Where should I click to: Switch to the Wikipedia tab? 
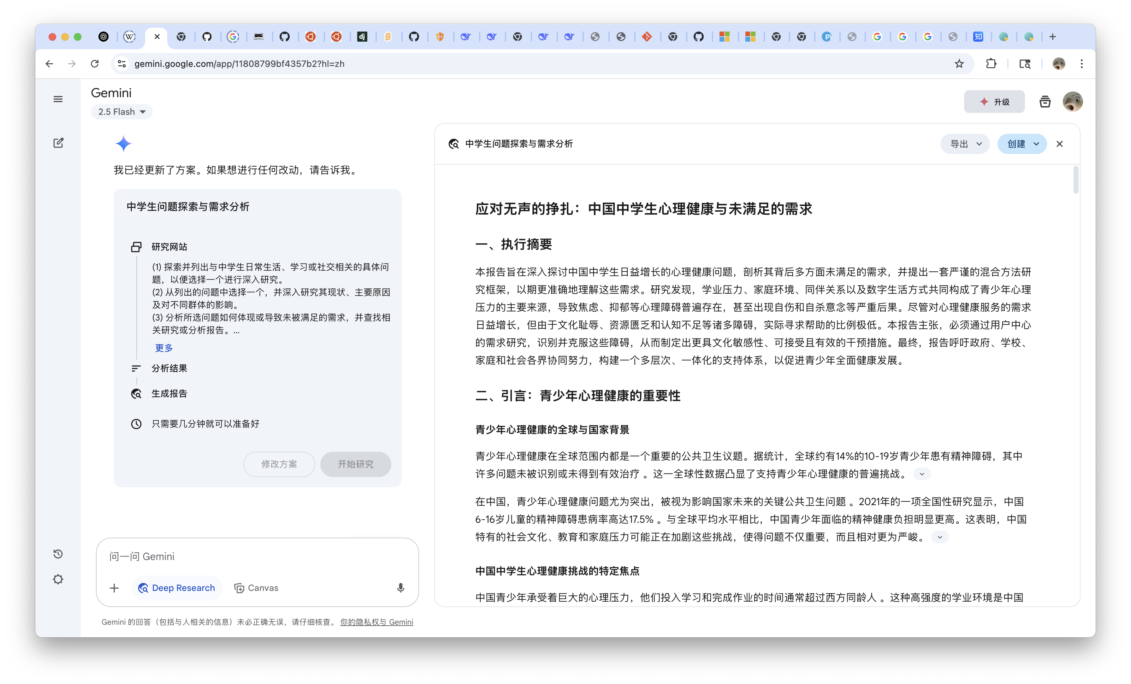129,37
